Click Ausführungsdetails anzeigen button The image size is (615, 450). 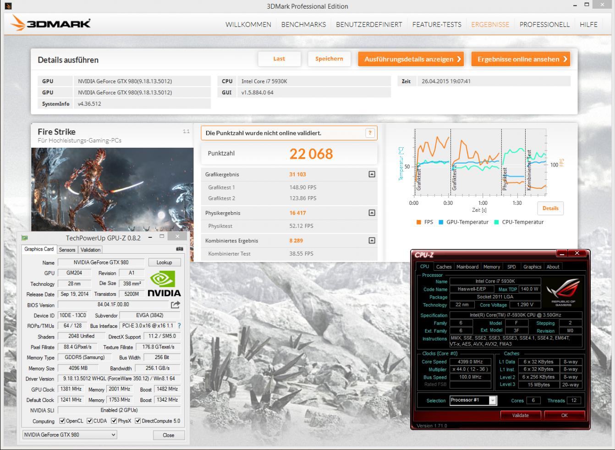pyautogui.click(x=411, y=59)
